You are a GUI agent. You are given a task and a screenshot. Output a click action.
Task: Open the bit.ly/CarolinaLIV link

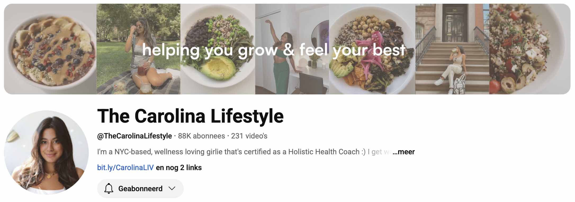pyautogui.click(x=125, y=168)
